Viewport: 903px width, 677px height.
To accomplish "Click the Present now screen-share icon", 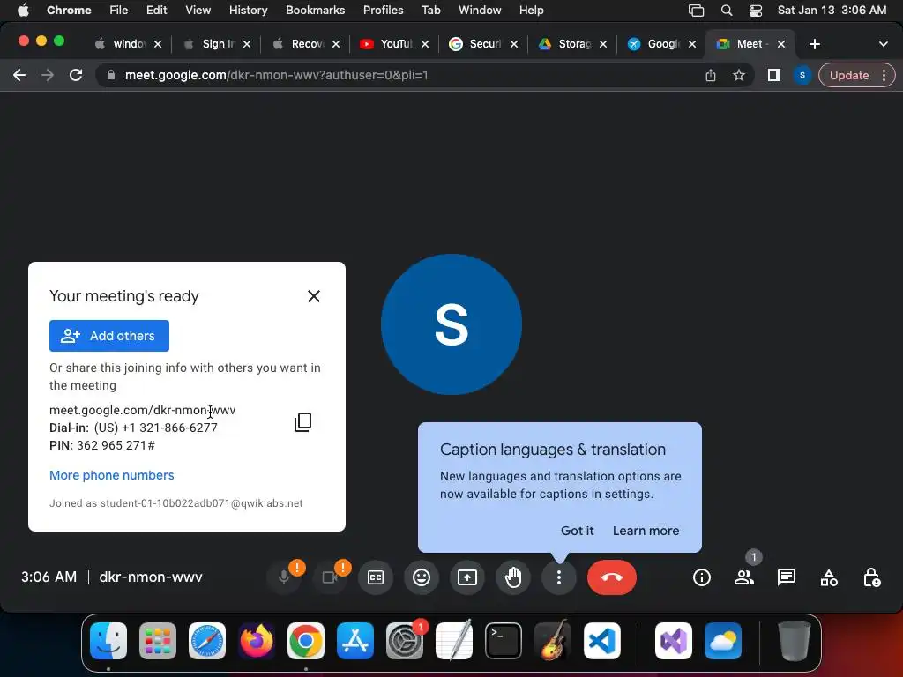I will click(467, 577).
